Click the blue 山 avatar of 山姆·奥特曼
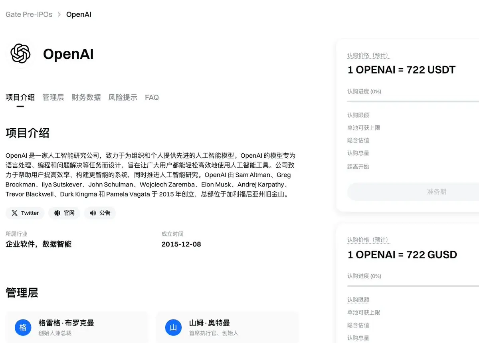The height and width of the screenshot is (343, 479). point(174,327)
